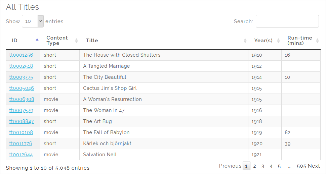This screenshot has width=326, height=174.
Task: Go to page 5
Action: coord(279,166)
